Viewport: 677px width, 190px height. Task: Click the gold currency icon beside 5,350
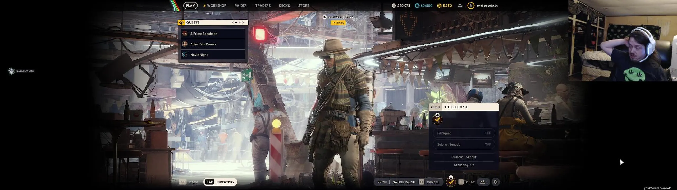coord(439,6)
